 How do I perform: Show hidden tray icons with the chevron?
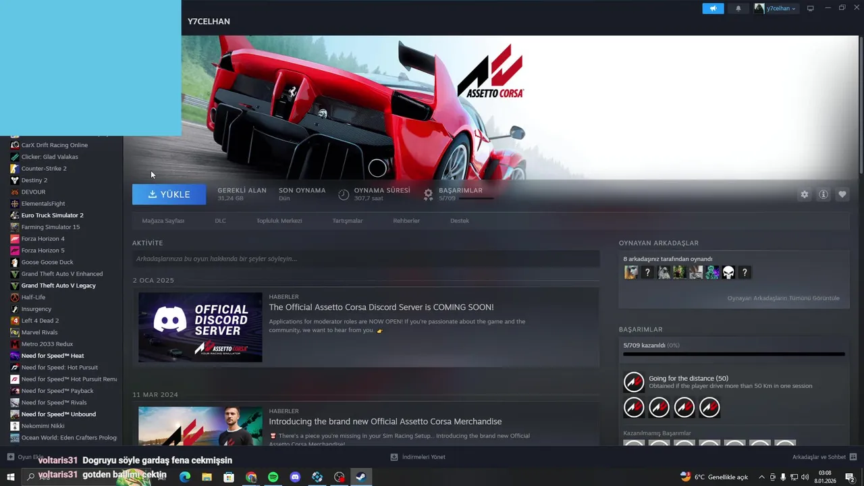[x=762, y=477]
